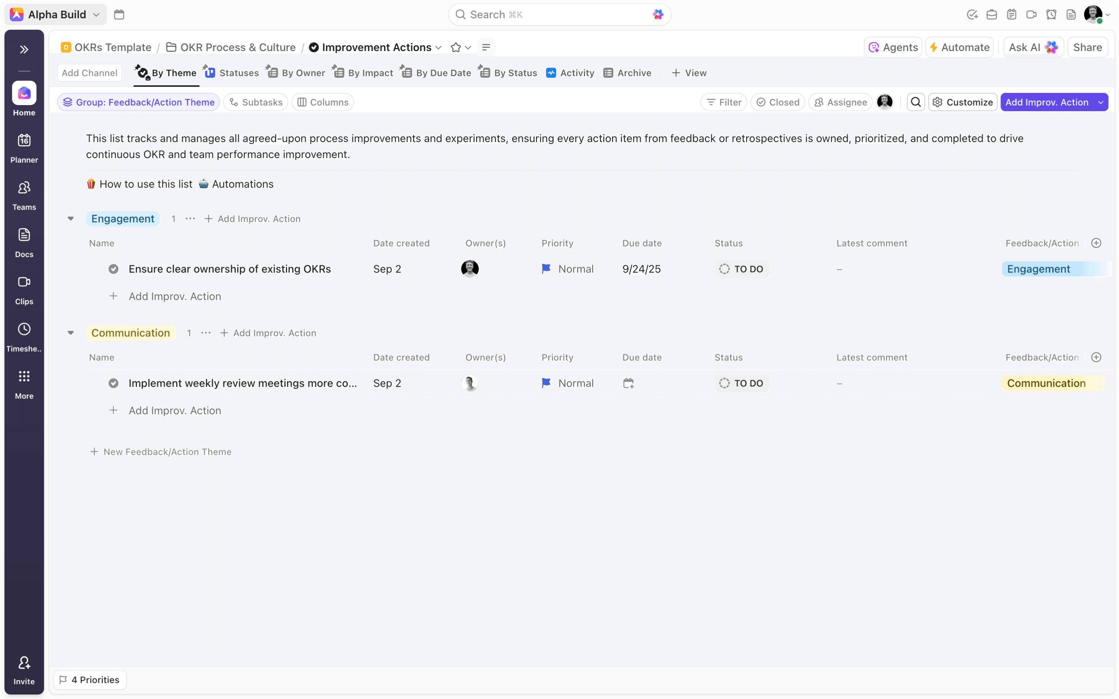Set due date via calendar icon on Communication task

click(x=628, y=383)
